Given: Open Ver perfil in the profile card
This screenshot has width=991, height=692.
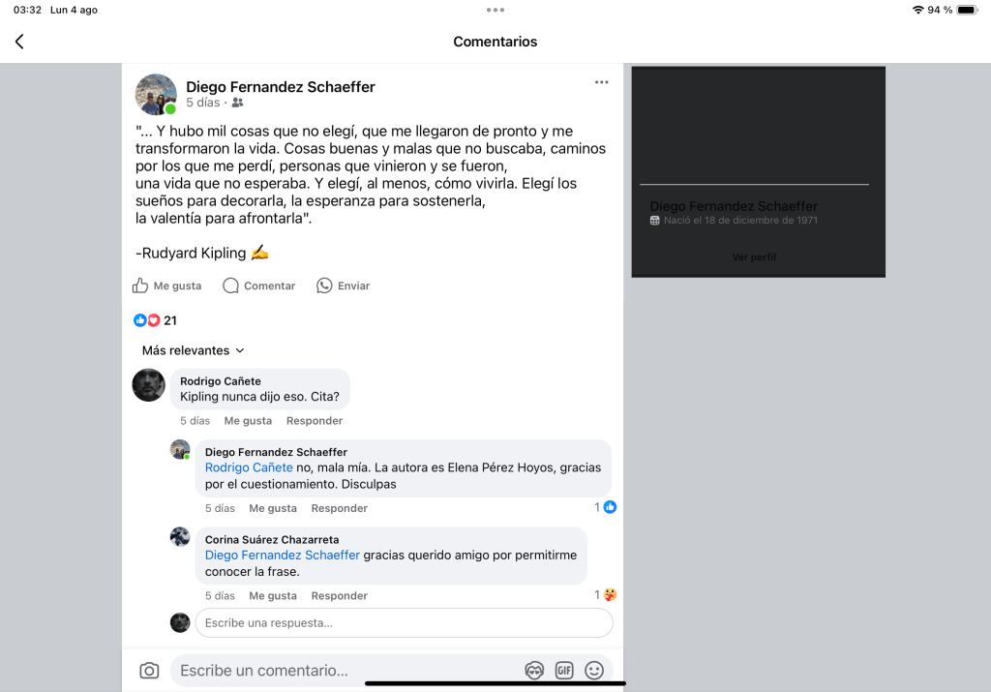Looking at the screenshot, I should (x=754, y=257).
